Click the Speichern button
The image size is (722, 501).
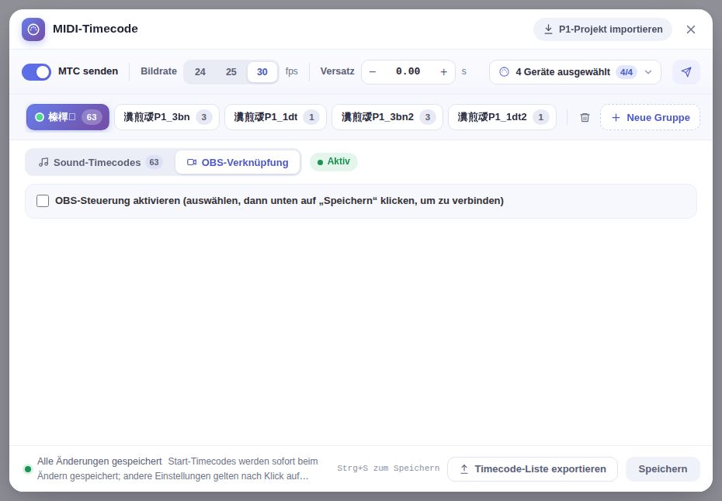tap(662, 468)
